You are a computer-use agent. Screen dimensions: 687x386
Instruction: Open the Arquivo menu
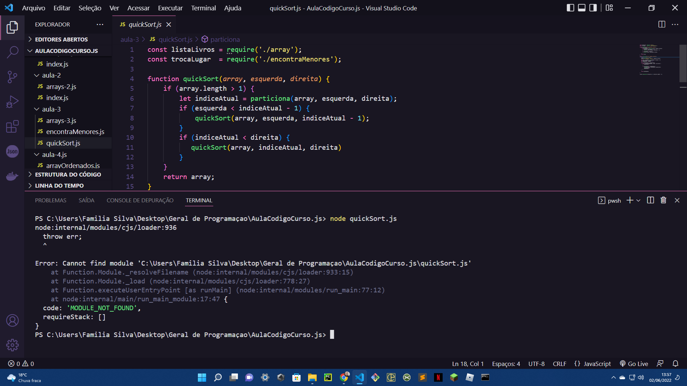click(34, 8)
